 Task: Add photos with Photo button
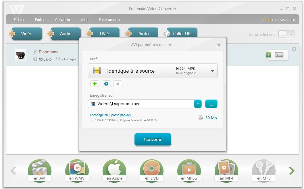pos(142,33)
